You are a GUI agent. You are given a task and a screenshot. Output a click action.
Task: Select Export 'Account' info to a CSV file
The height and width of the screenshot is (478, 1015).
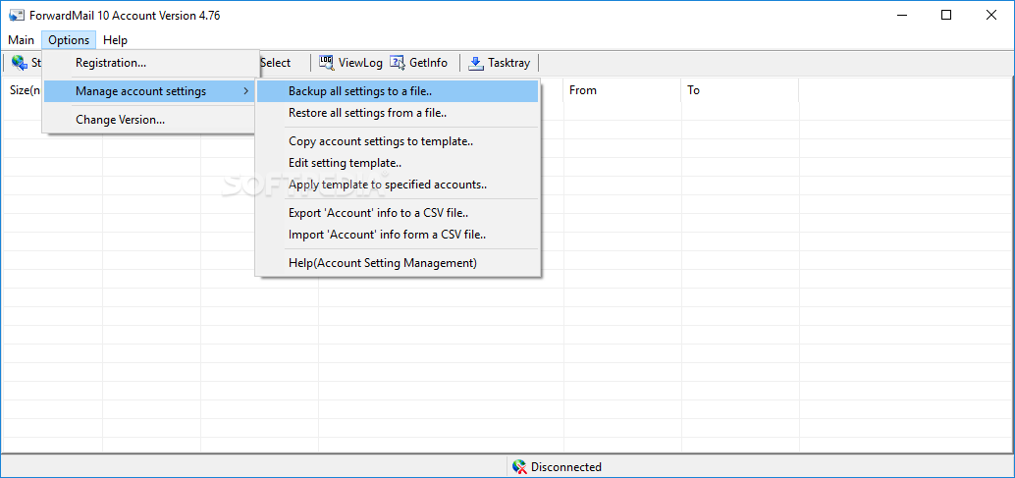[398, 213]
